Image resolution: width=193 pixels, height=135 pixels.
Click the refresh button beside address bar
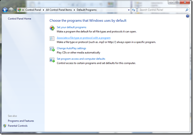click(x=134, y=10)
